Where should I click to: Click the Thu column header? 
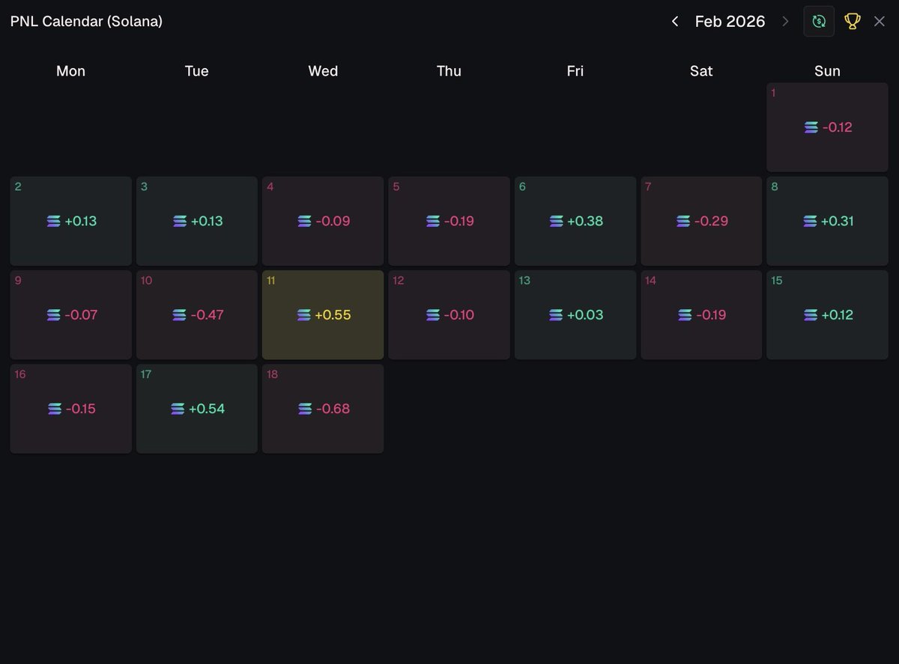(449, 71)
